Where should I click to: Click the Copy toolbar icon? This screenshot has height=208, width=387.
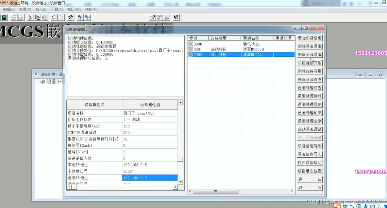pyautogui.click(x=38, y=17)
